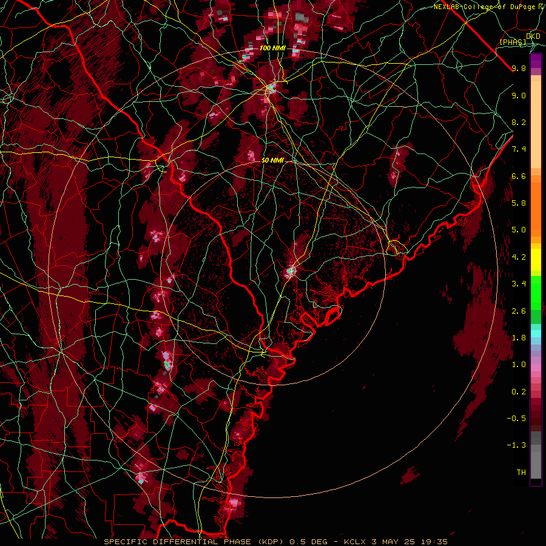546x546 pixels.
Task: Click the -1.3 scale value
Action: [x=516, y=445]
